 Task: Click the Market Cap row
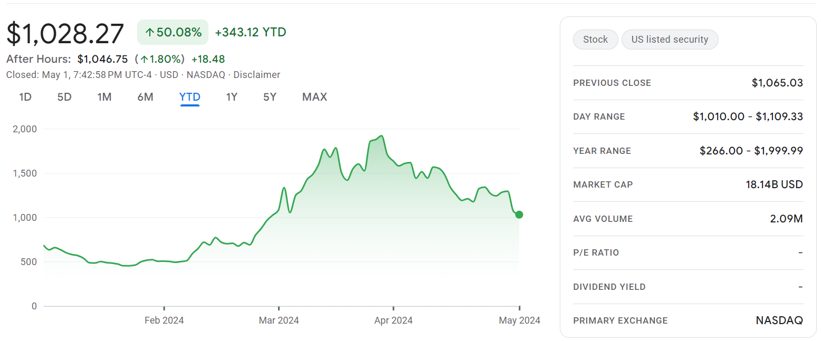[688, 184]
